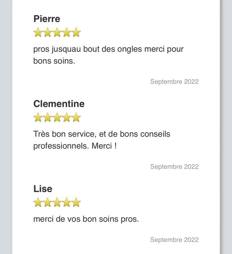Image resolution: width=232 pixels, height=254 pixels.
Task: Click Pierre's review text about "bons soins"
Action: (x=108, y=55)
